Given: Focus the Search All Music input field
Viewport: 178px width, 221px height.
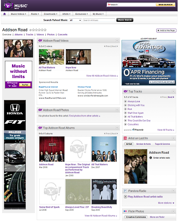Looking at the screenshot, I should (x=99, y=20).
